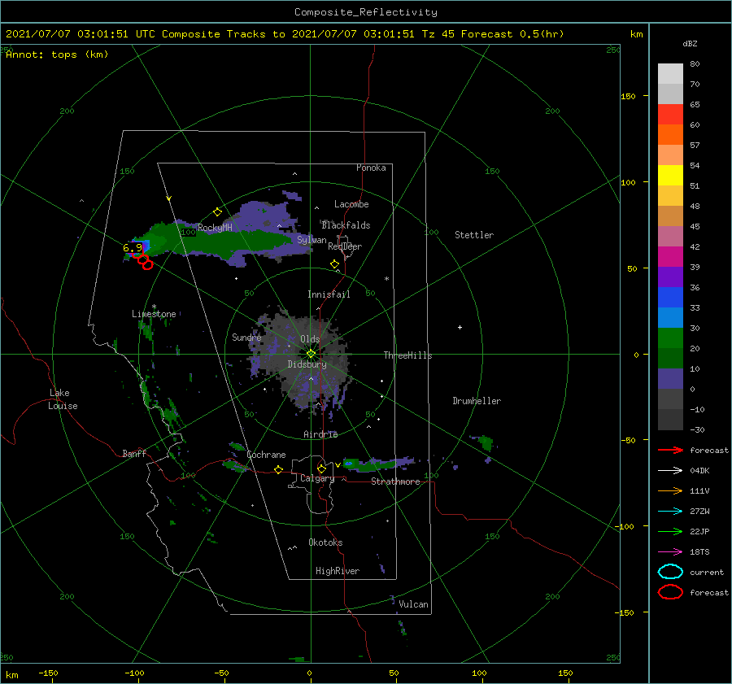732x684 pixels.
Task: Click the yellow diamond marker near RockyMH
Action: click(x=217, y=212)
